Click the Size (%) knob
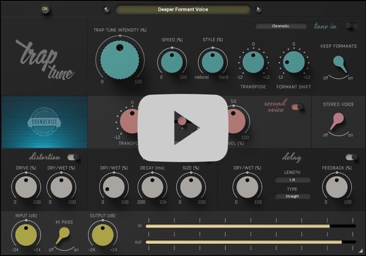366x256 pixels. point(191,187)
